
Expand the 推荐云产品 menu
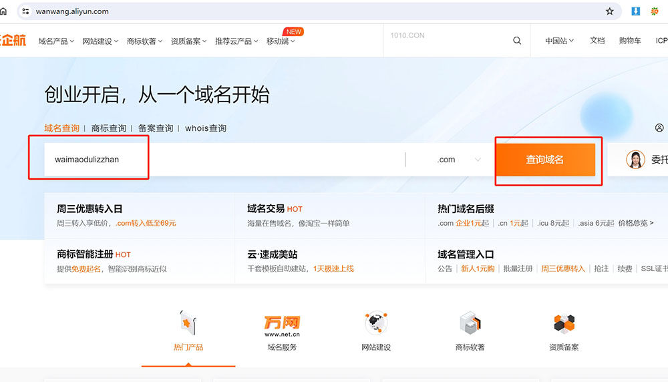(x=236, y=41)
